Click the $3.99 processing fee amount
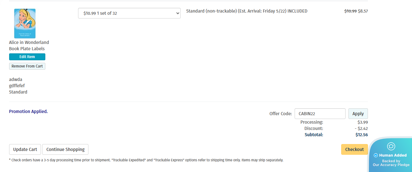This screenshot has height=172, width=412. [363, 122]
